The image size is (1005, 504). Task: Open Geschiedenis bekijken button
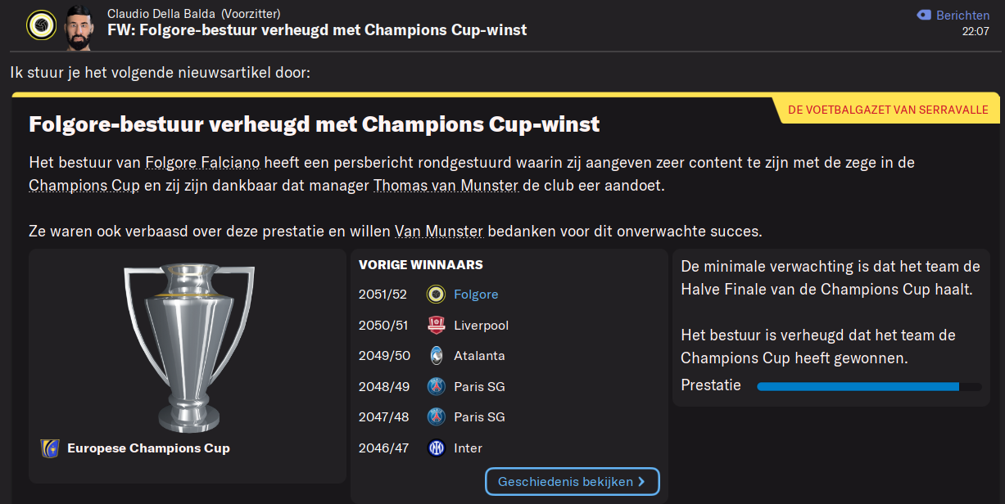pyautogui.click(x=572, y=482)
